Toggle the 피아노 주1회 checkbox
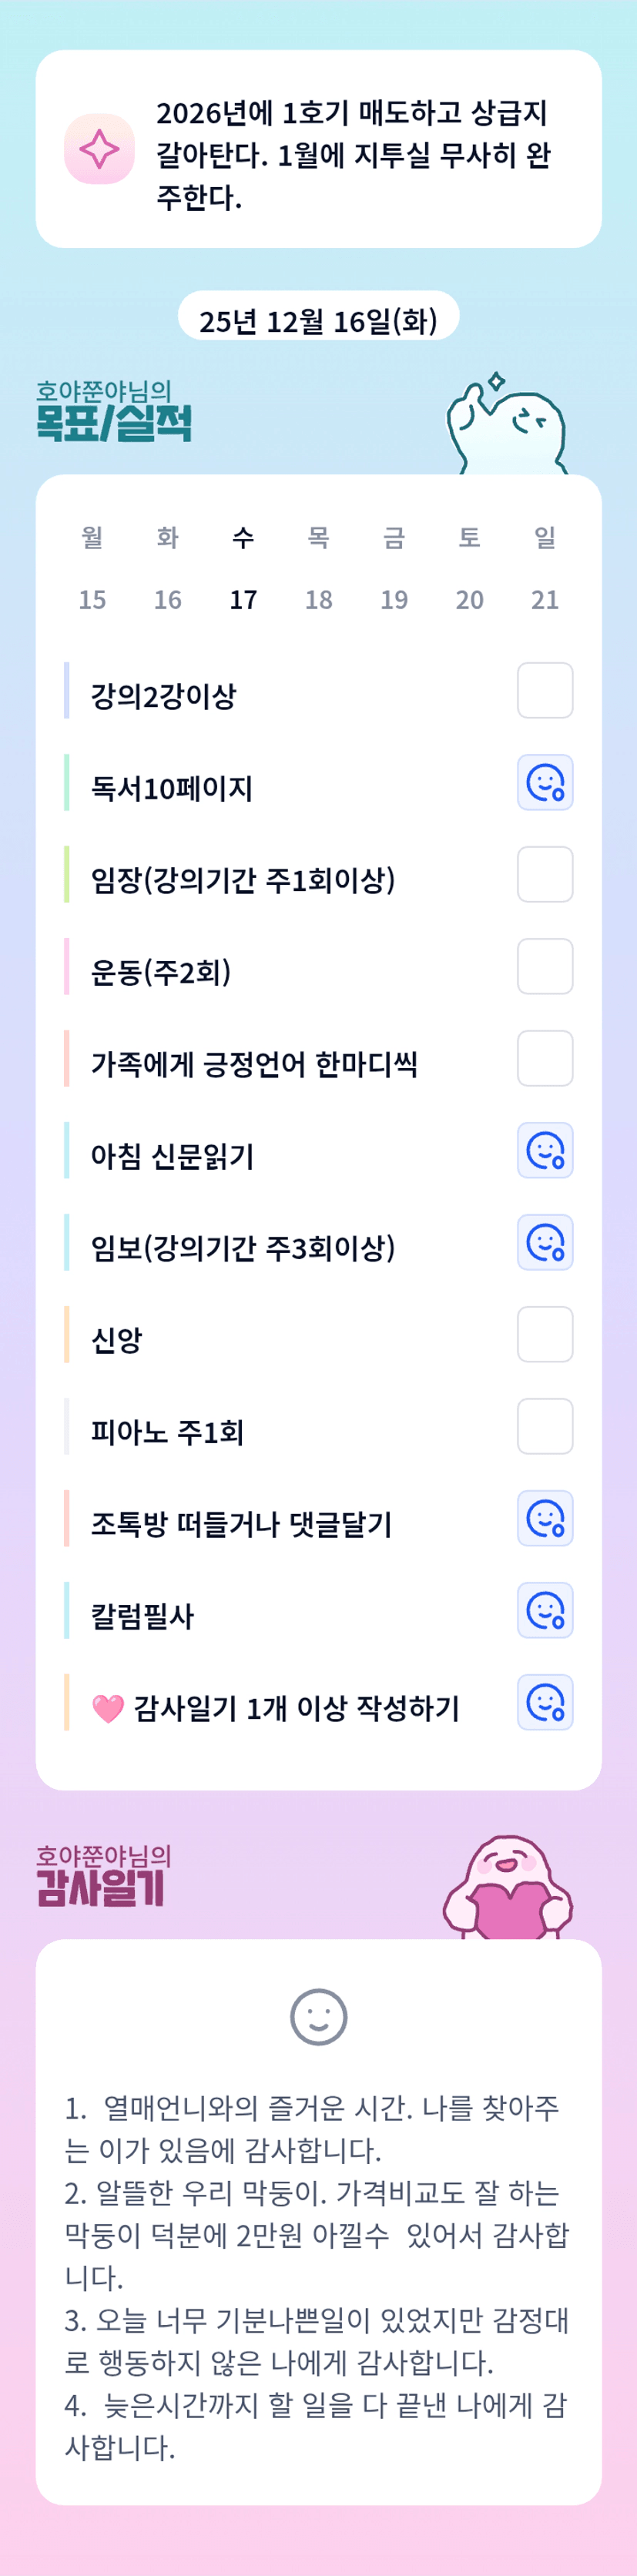Screen dimensions: 637x2576 [x=545, y=1426]
